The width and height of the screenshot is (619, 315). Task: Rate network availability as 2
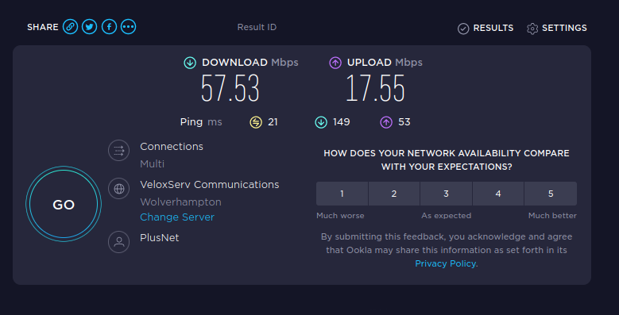(394, 194)
